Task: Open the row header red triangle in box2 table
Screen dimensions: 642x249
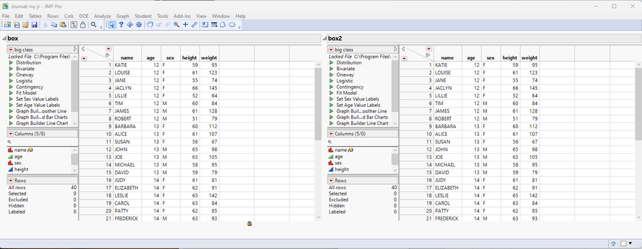Action: pyautogui.click(x=404, y=59)
